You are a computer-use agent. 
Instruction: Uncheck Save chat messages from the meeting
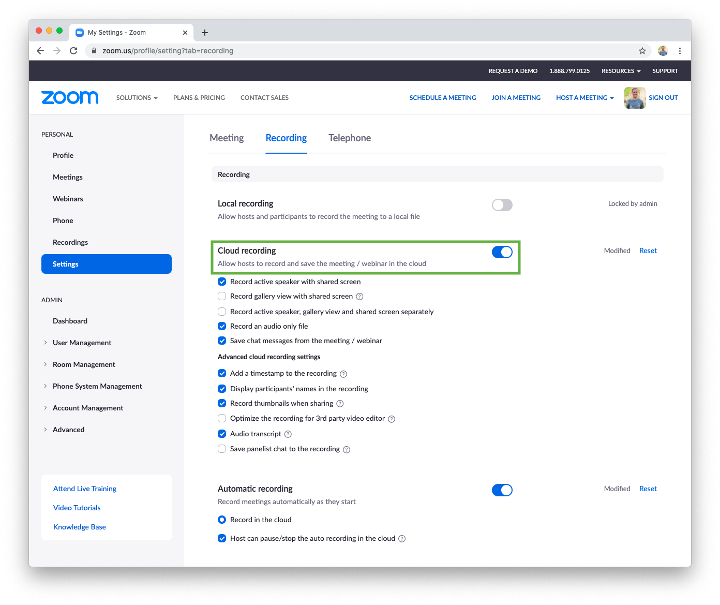(x=222, y=341)
